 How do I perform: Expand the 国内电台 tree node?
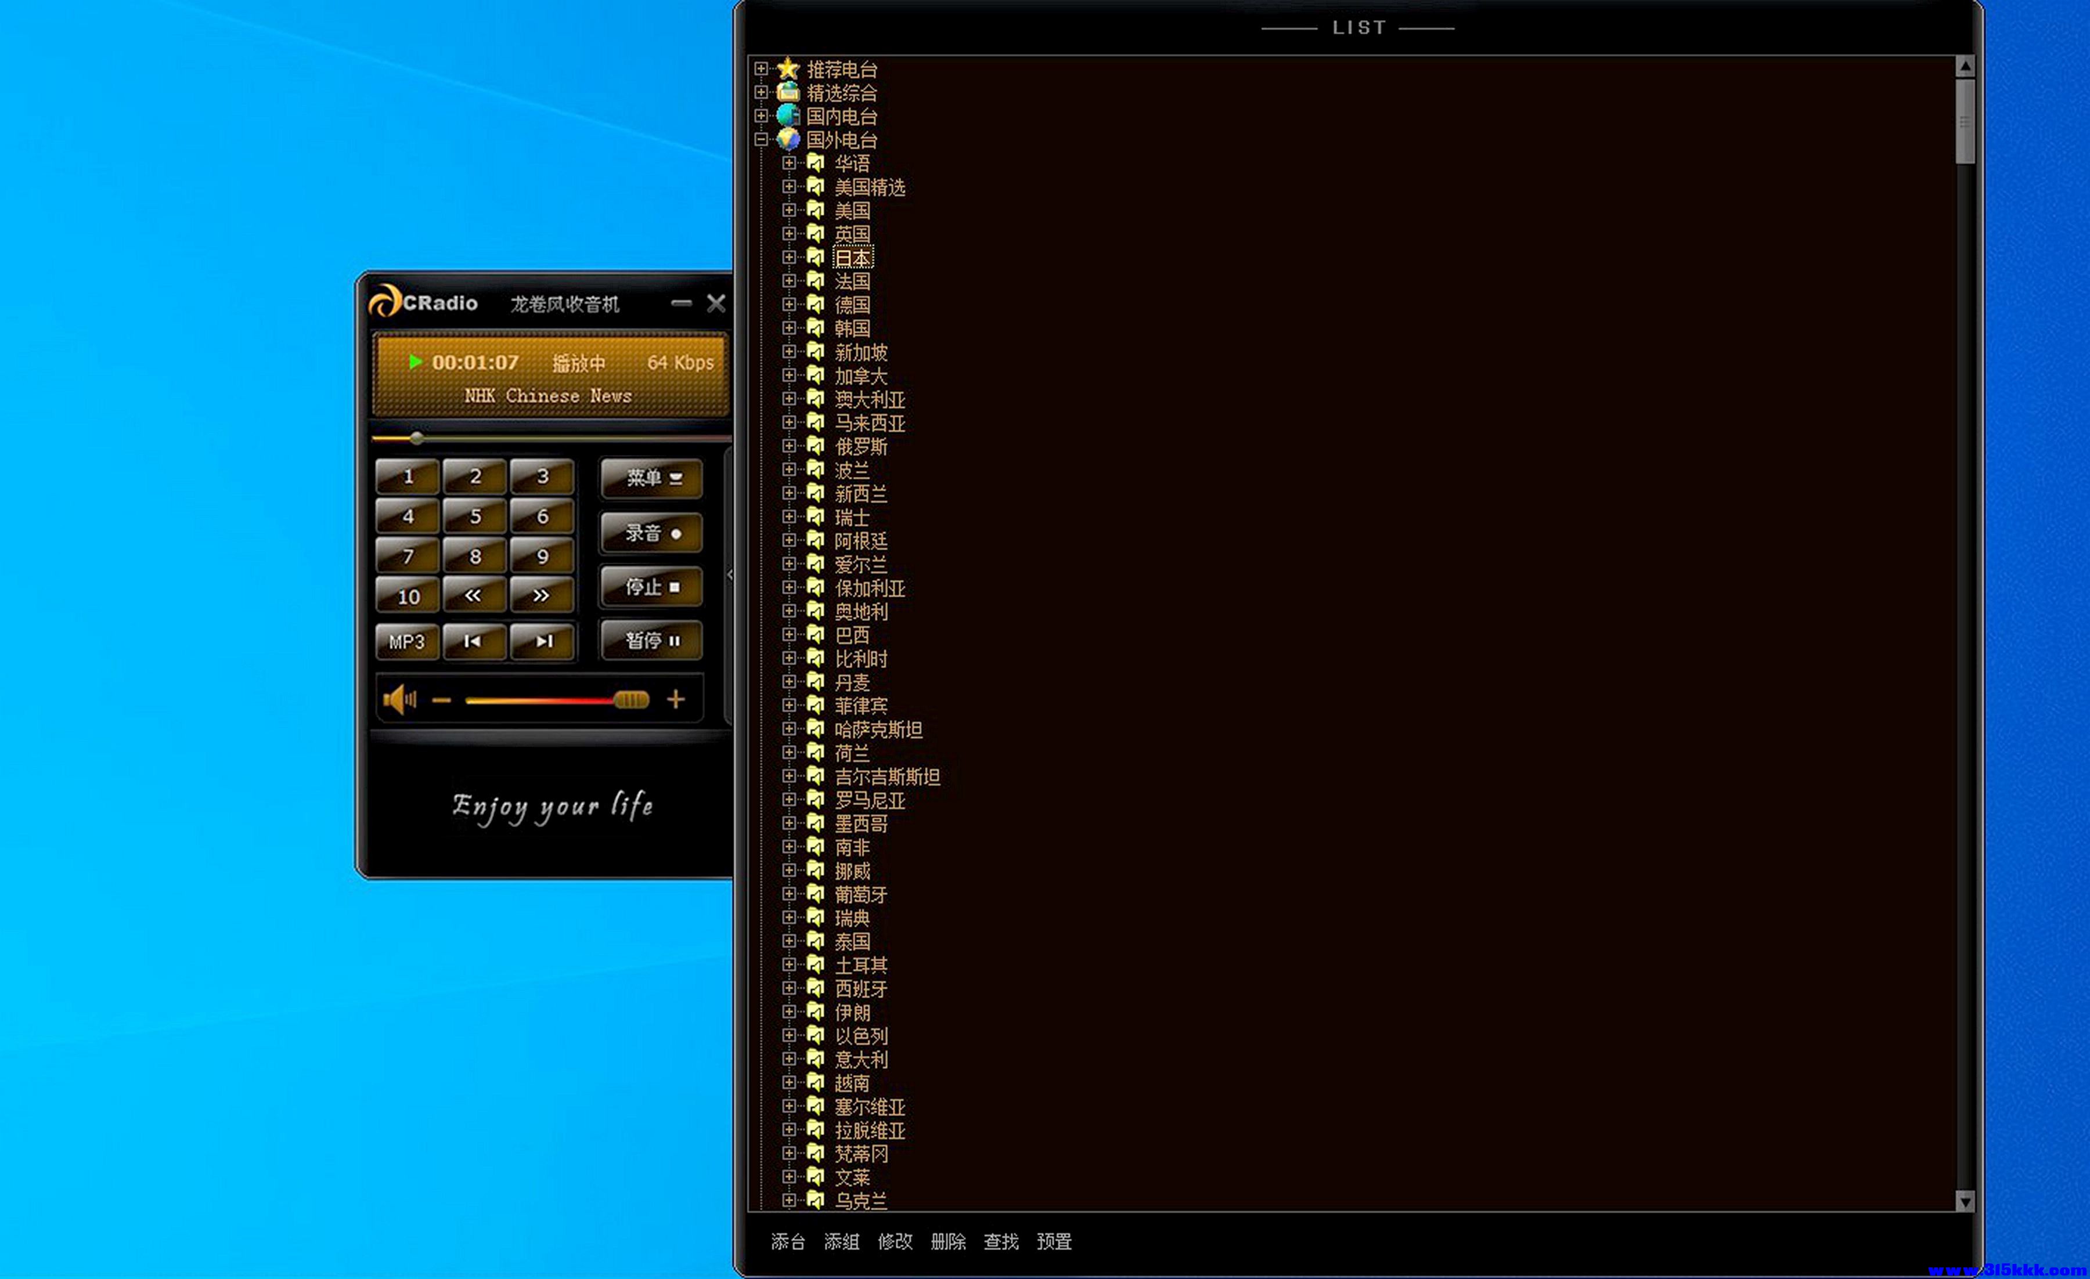761,115
